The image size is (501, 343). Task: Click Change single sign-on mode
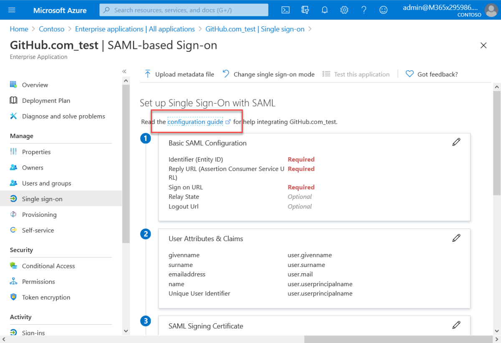point(269,74)
